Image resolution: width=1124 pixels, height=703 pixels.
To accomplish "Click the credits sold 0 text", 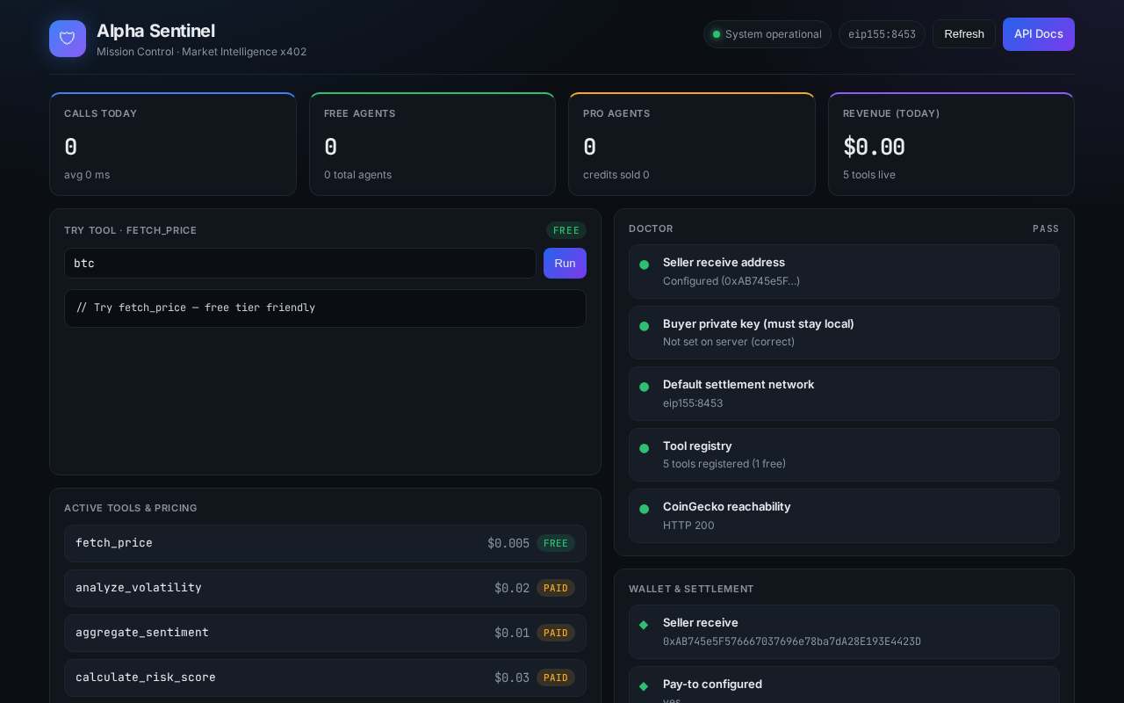I will (616, 175).
